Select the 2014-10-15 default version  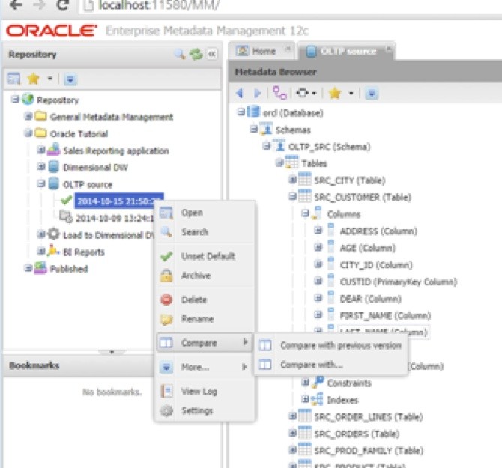point(119,201)
